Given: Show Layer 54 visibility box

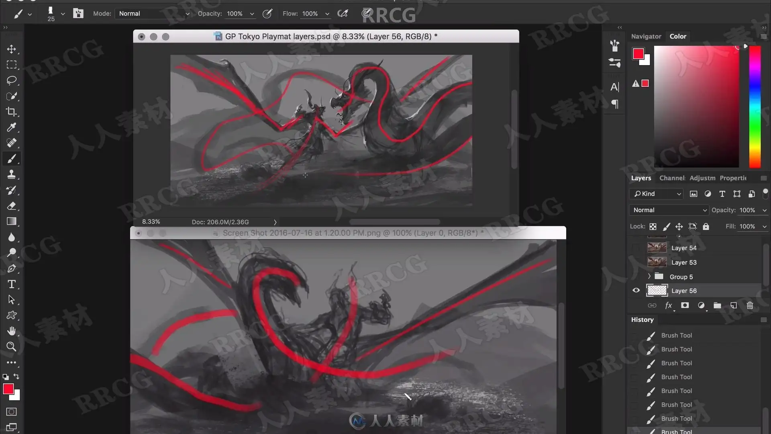Looking at the screenshot, I should (636, 248).
